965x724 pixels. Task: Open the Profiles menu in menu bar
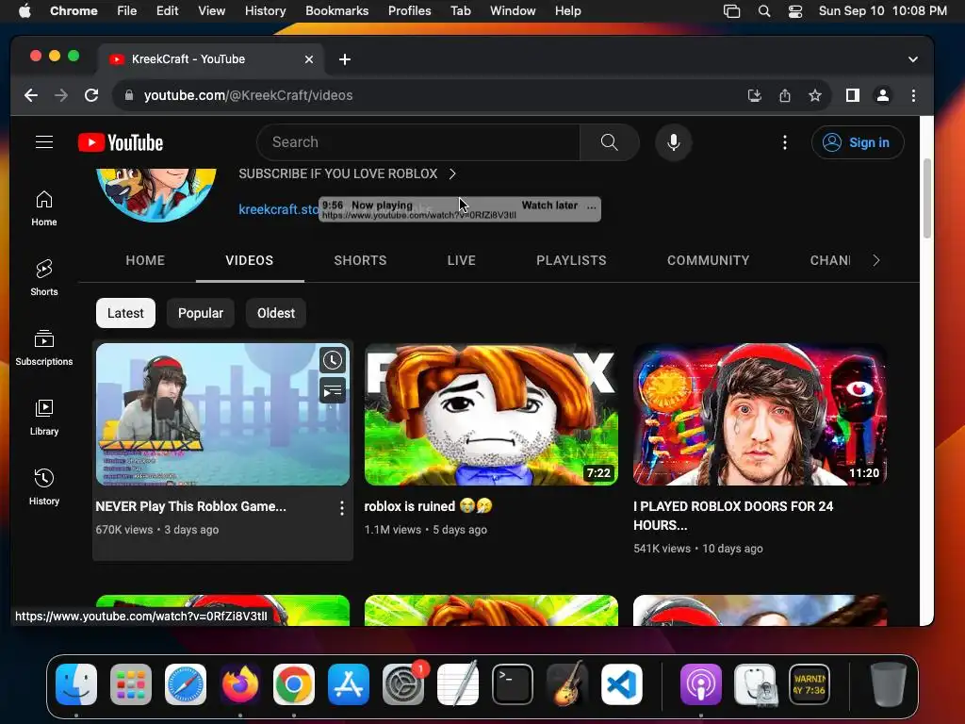[409, 11]
